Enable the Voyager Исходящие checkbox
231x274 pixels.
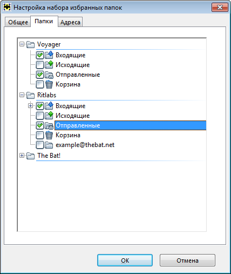tap(40, 65)
